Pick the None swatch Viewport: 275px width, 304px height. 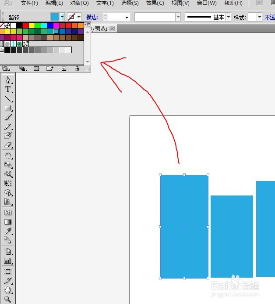point(2,25)
